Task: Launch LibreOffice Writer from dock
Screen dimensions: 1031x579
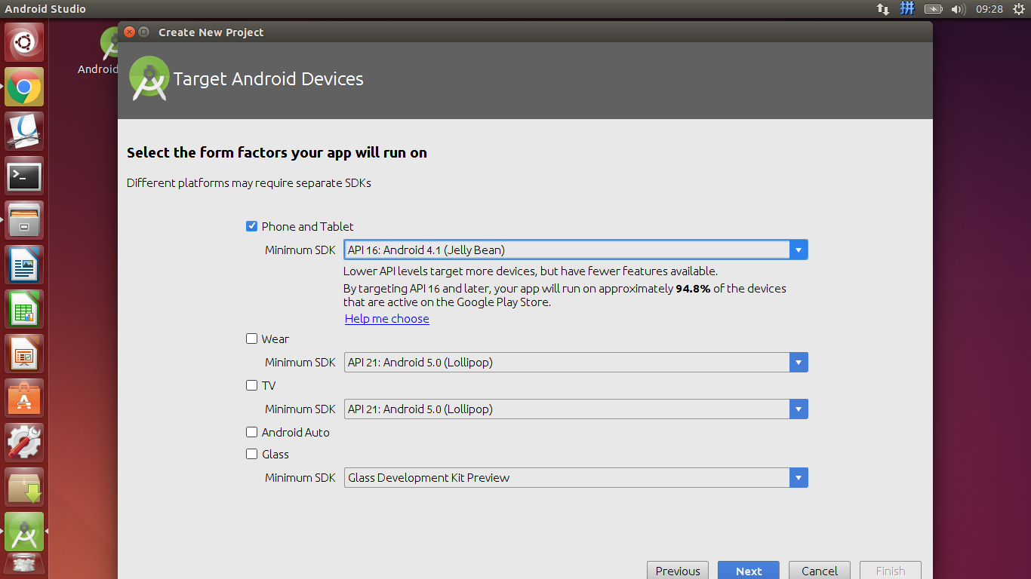Action: [24, 265]
